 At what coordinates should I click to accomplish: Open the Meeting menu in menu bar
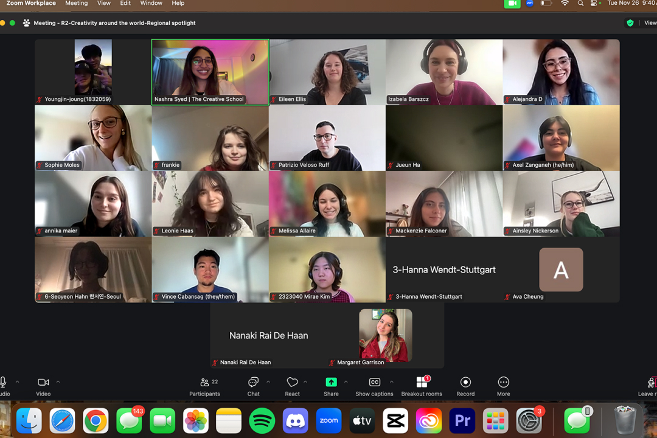point(76,3)
